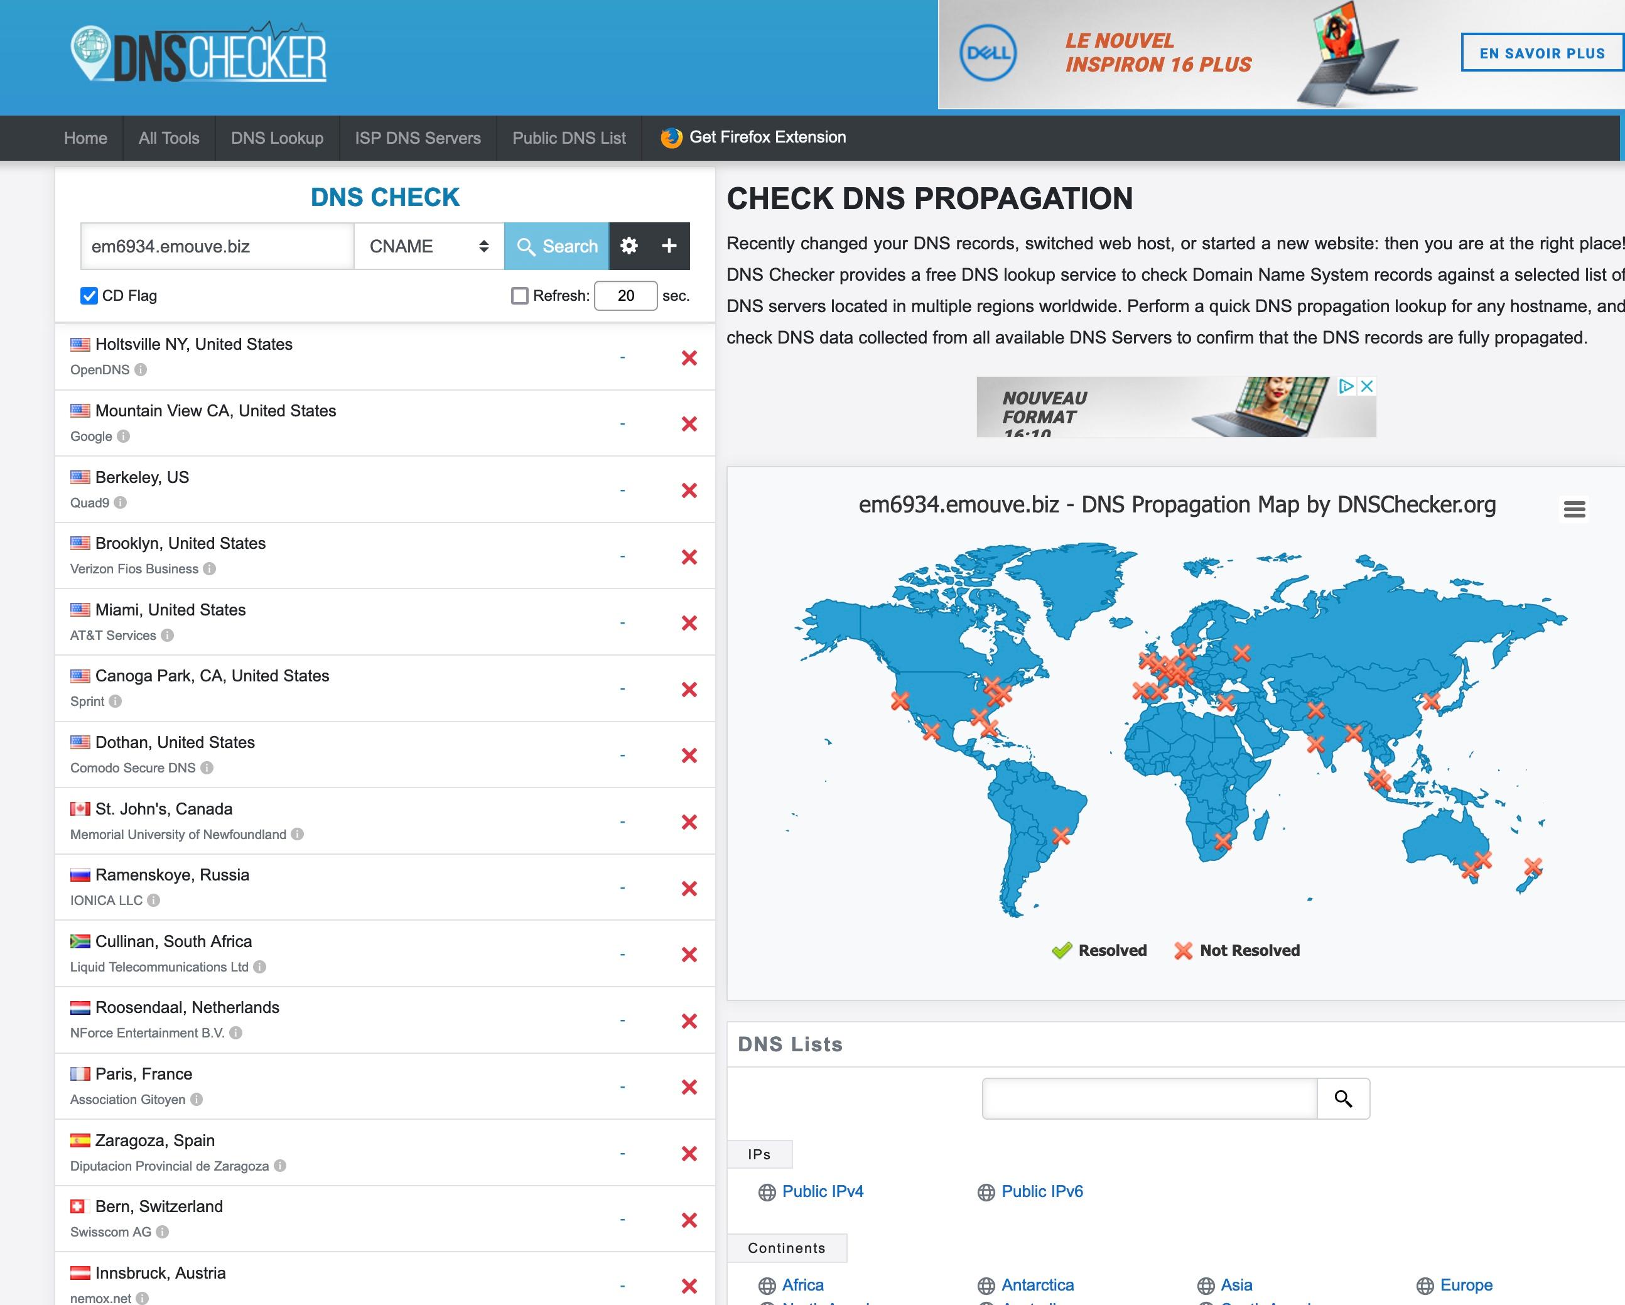
Task: Click the red X for Cullinan, South Africa
Action: click(689, 955)
